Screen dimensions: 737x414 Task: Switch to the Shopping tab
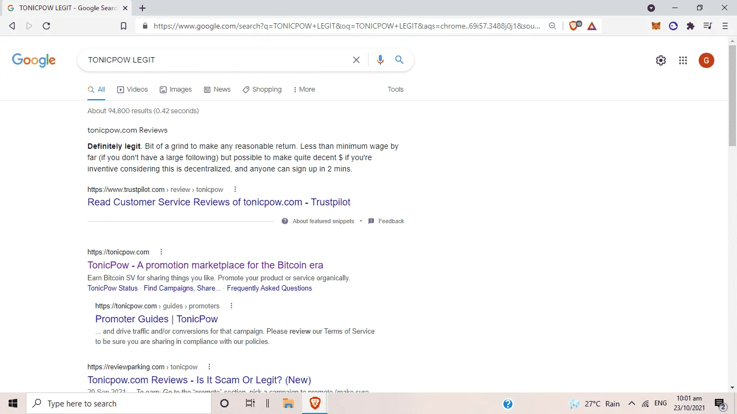click(x=262, y=89)
